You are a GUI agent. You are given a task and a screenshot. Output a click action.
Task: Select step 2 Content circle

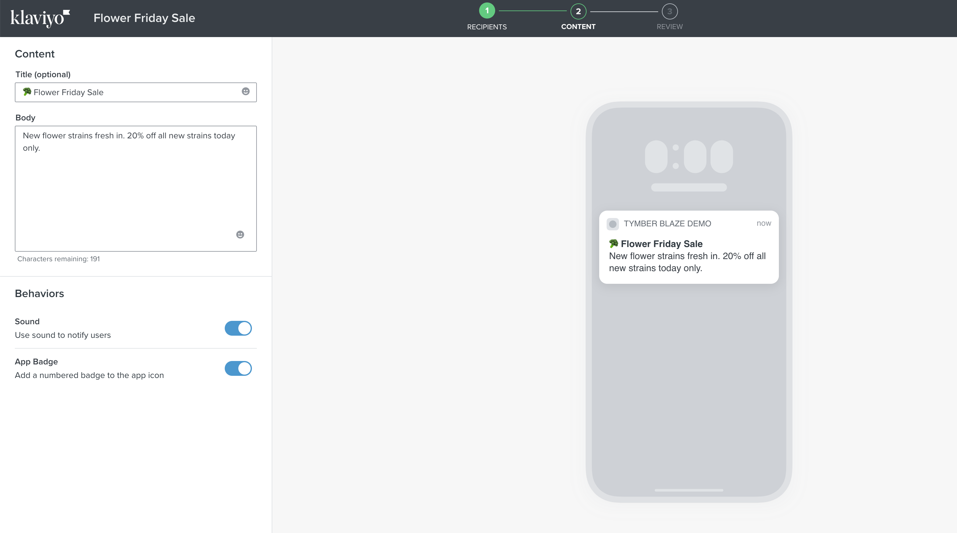578,11
